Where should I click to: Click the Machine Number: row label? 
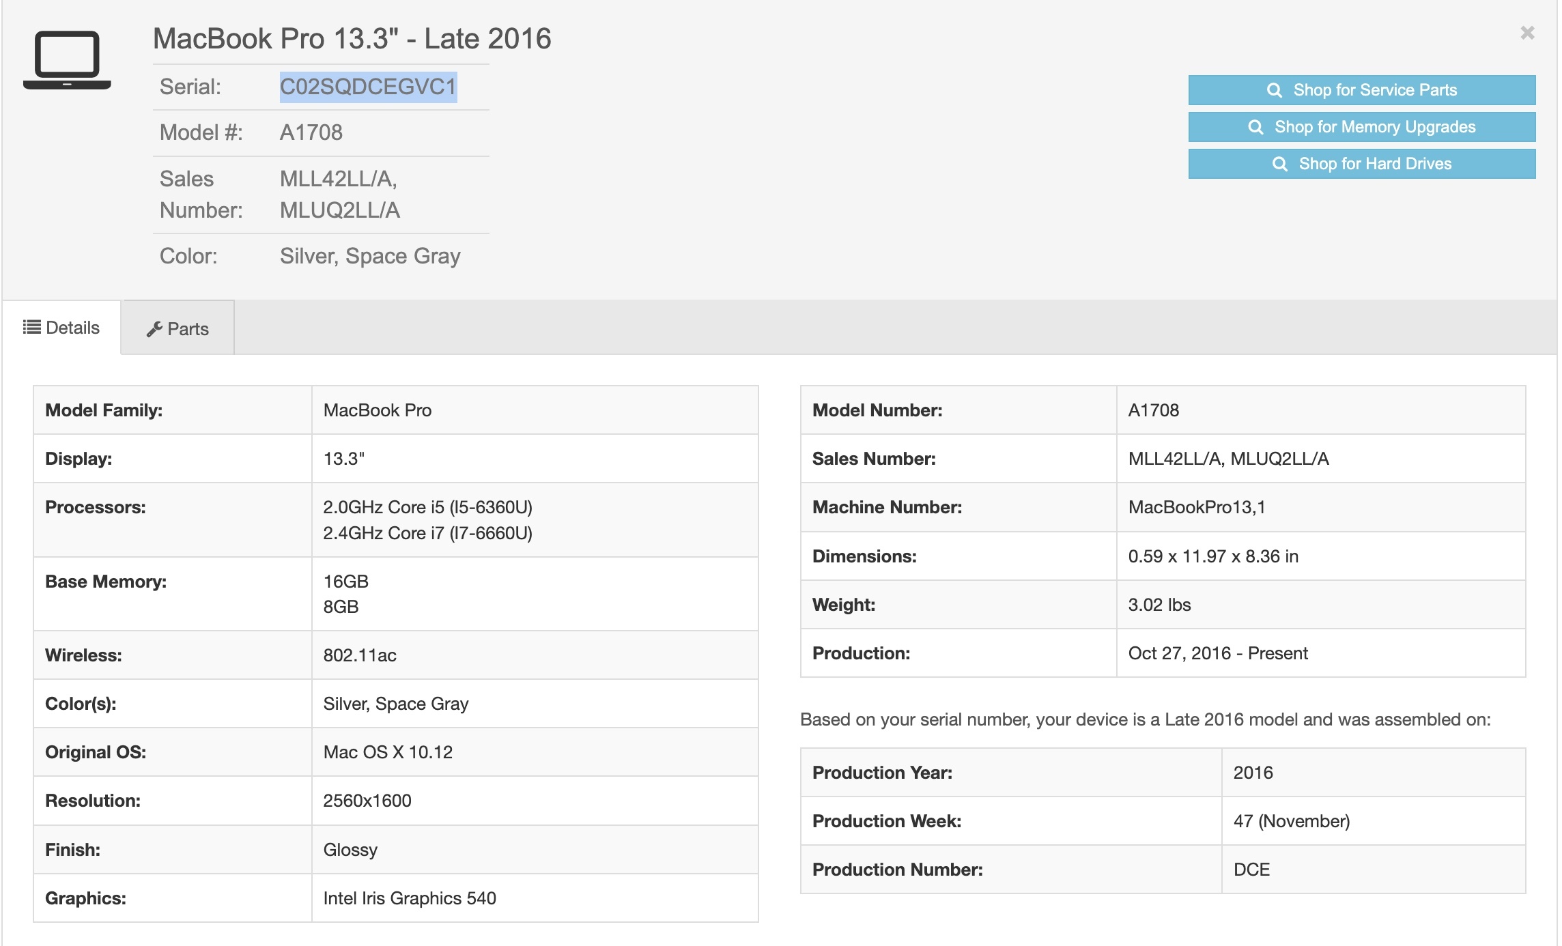(887, 507)
